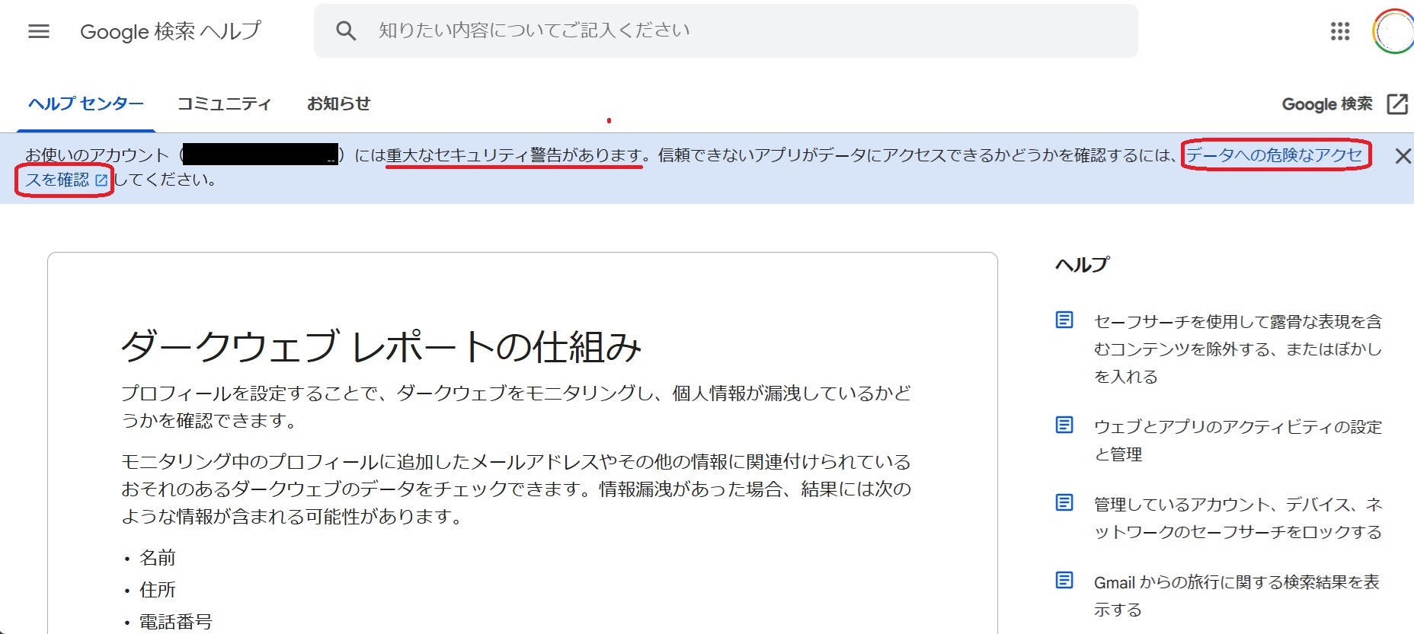Screen dimensions: 1414x634
Task: Open the hamburger main menu
Action: coord(39,31)
